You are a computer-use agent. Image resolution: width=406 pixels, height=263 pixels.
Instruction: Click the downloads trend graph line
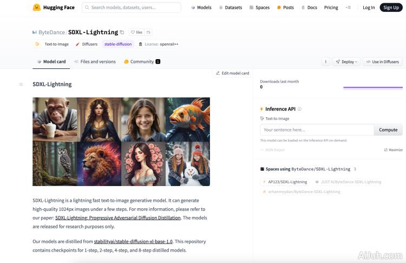(x=373, y=87)
